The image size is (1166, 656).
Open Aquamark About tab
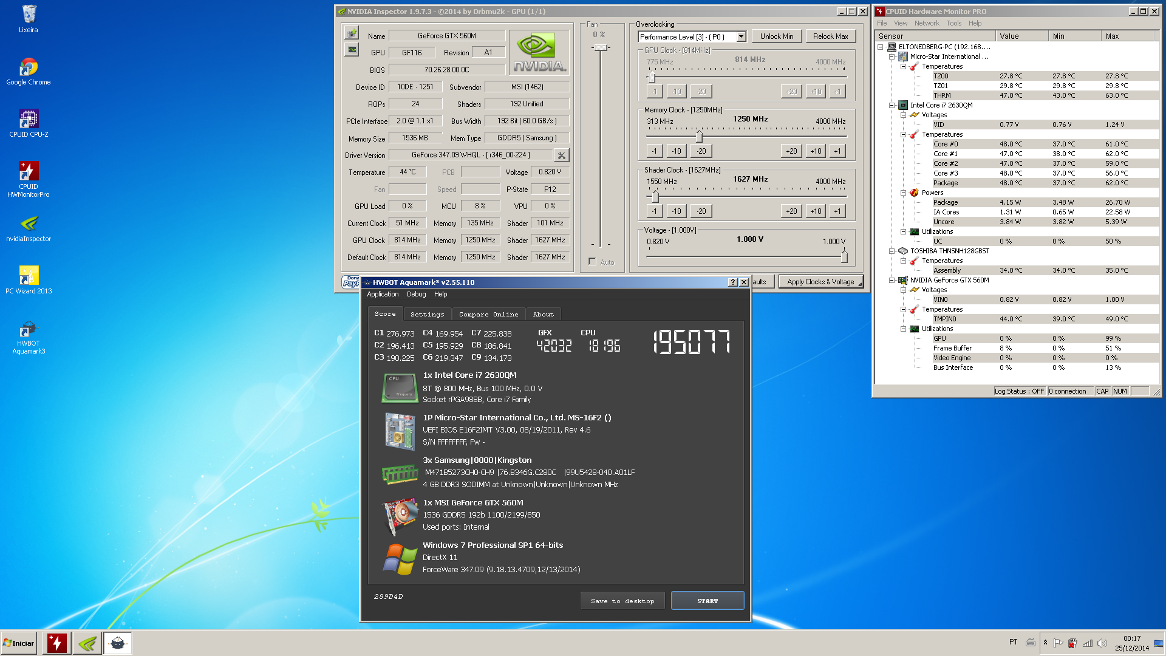(543, 315)
